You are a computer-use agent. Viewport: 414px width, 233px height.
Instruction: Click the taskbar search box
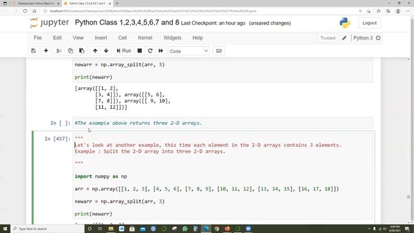47,228
